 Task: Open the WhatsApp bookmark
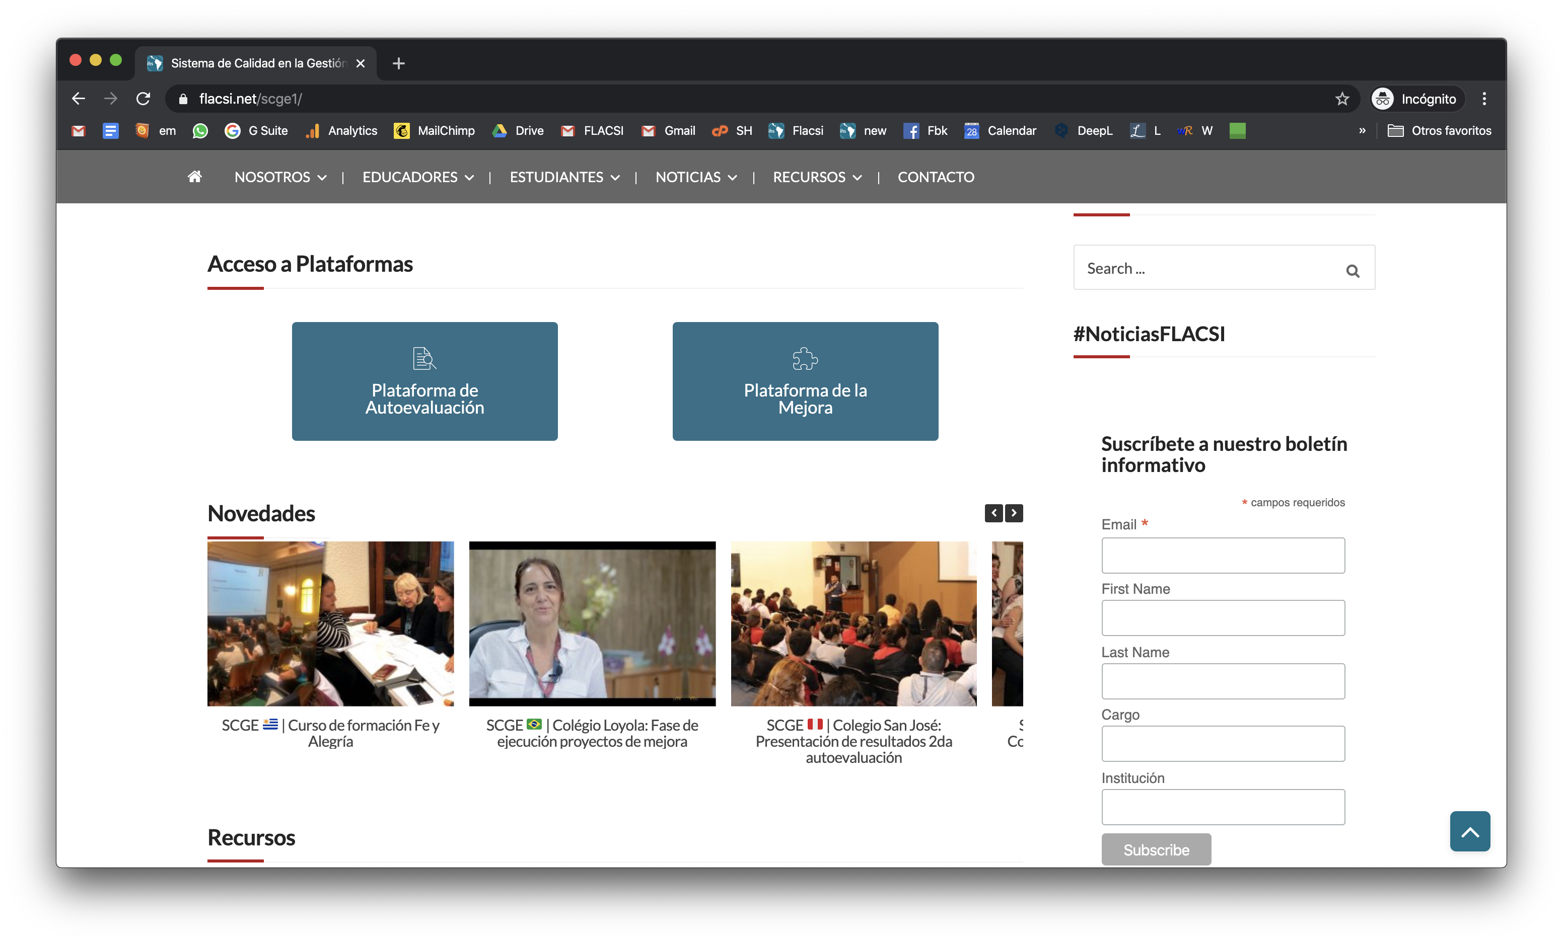pyautogui.click(x=200, y=131)
